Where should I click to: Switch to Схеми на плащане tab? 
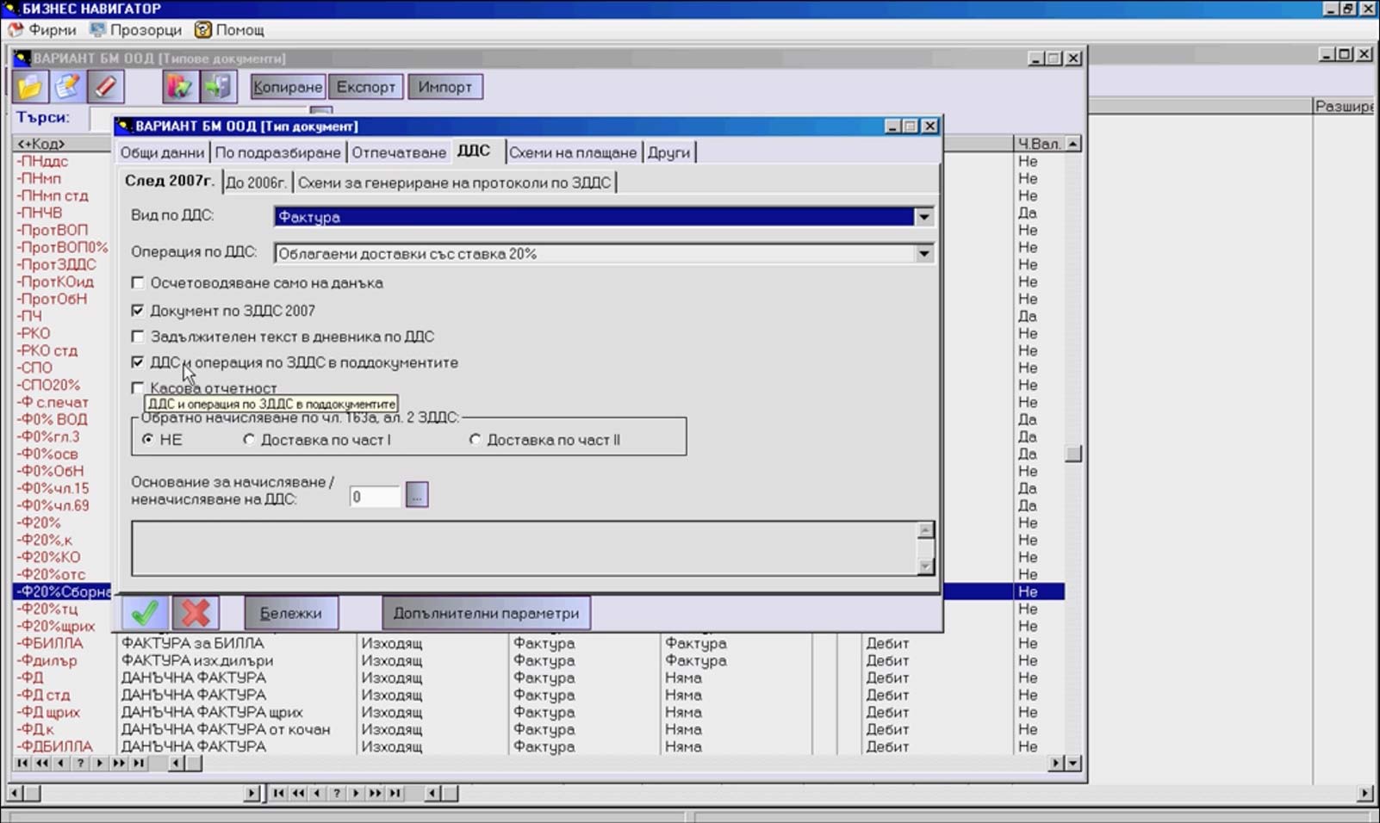[x=573, y=152]
